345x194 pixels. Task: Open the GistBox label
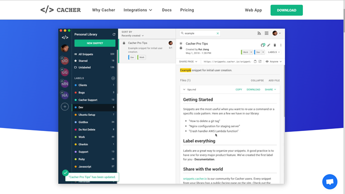click(95, 122)
